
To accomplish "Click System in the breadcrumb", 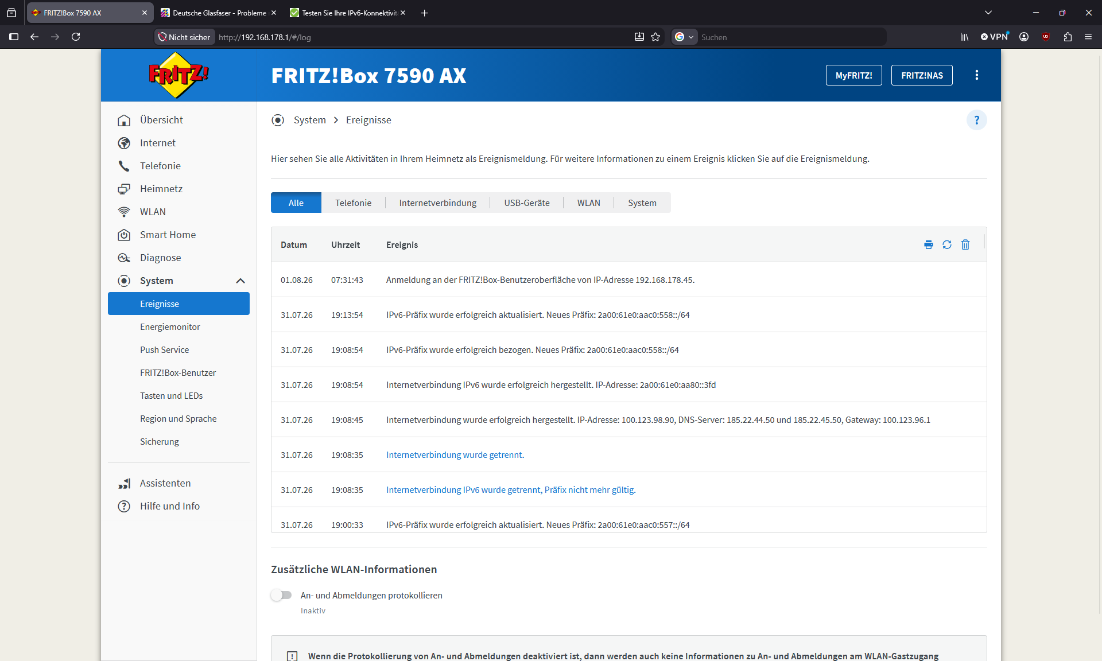I will 310,120.
